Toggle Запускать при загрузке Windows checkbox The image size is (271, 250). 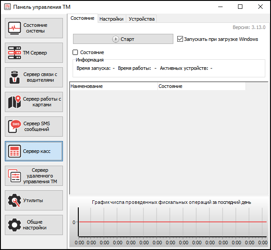coord(180,39)
